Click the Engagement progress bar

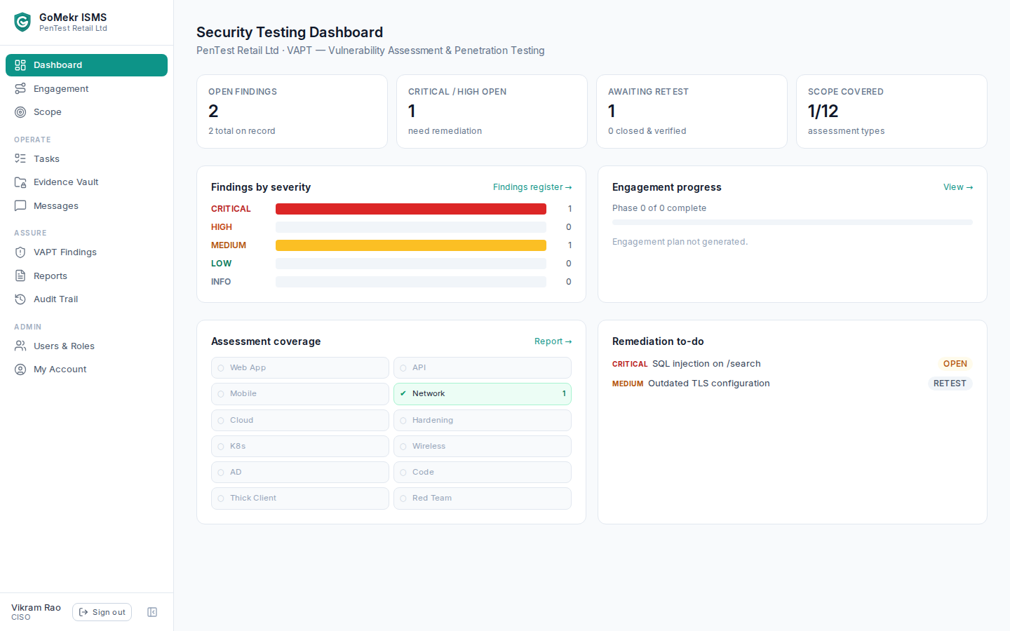point(793,222)
